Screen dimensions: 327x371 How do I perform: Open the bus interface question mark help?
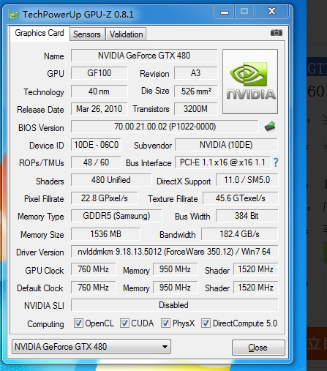[x=276, y=162]
